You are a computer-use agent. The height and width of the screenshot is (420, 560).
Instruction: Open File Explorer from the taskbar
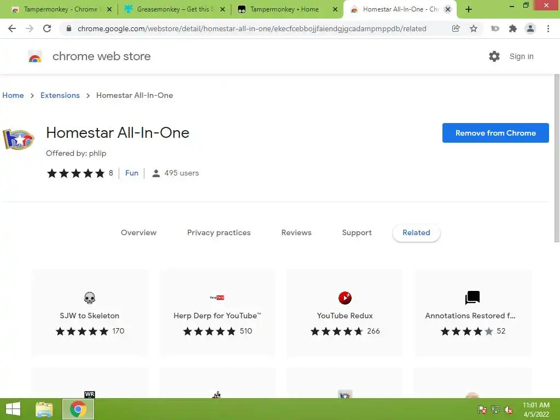pos(44,409)
